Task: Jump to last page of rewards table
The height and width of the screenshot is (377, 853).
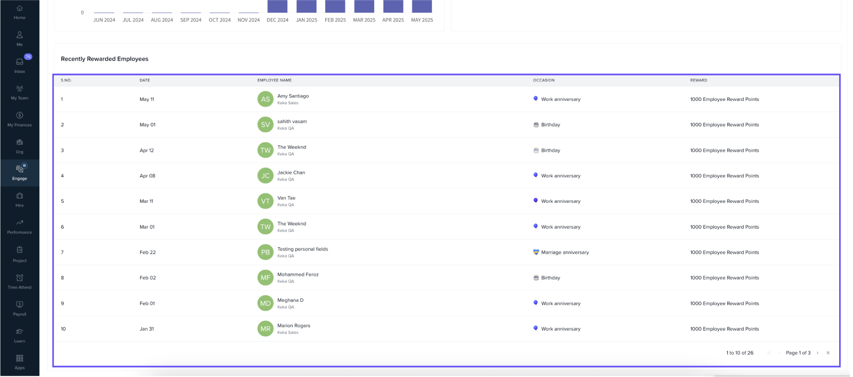Action: tap(828, 353)
